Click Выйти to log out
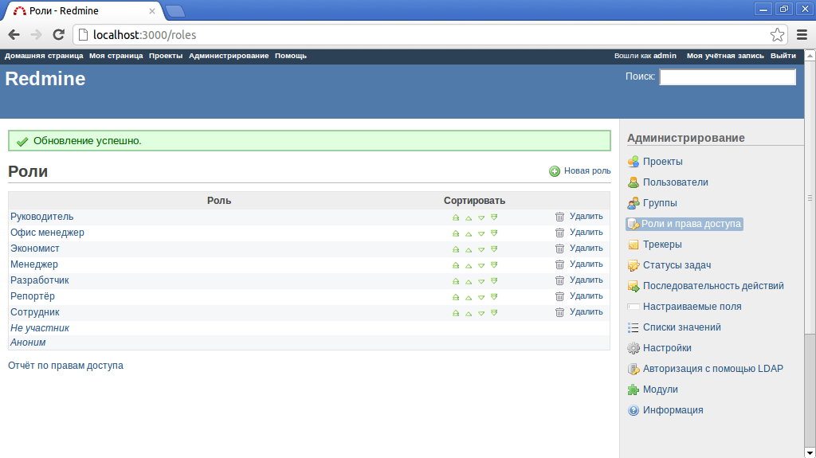816x458 pixels. click(x=783, y=56)
